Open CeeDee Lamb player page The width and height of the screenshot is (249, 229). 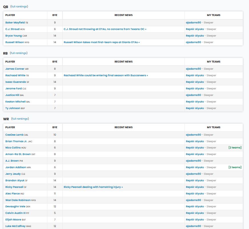pos(15,135)
